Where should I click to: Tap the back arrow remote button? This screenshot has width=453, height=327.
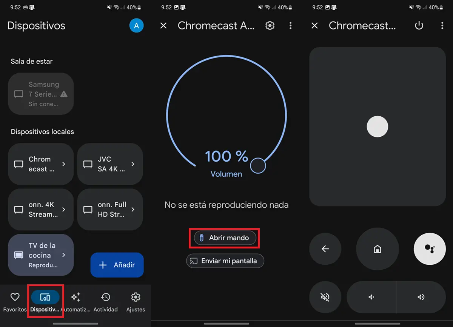point(325,249)
